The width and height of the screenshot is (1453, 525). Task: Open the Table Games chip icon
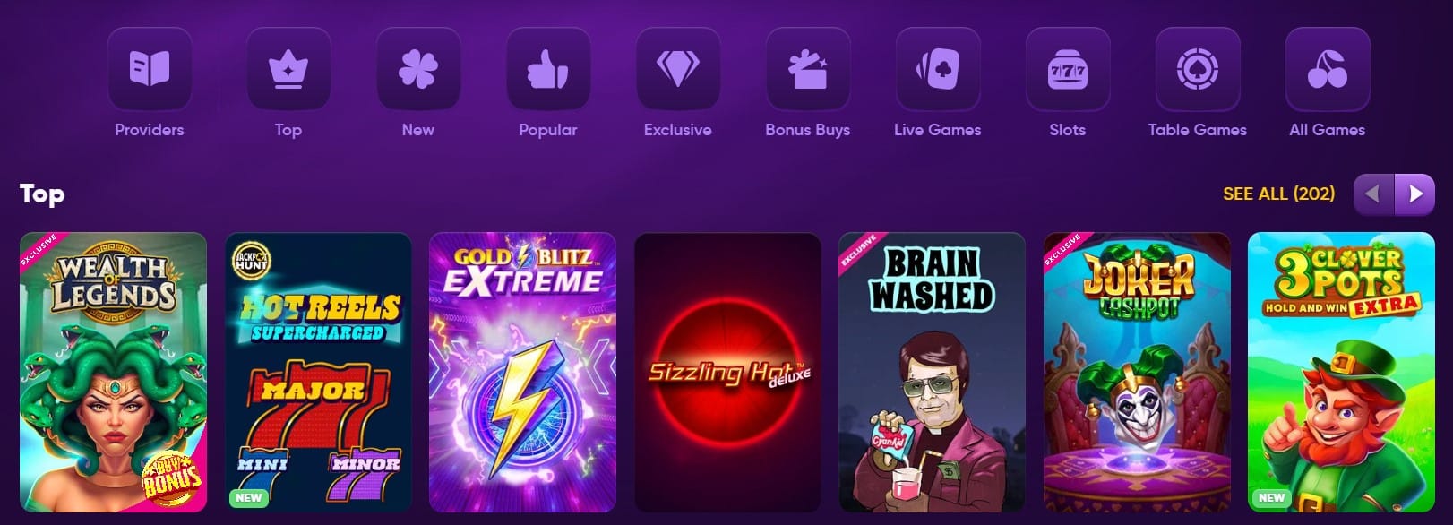(x=1198, y=69)
